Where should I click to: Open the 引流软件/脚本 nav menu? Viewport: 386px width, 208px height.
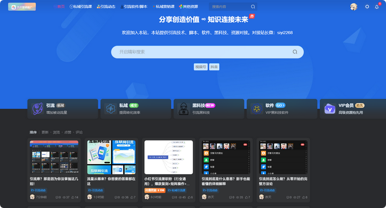pyautogui.click(x=133, y=6)
